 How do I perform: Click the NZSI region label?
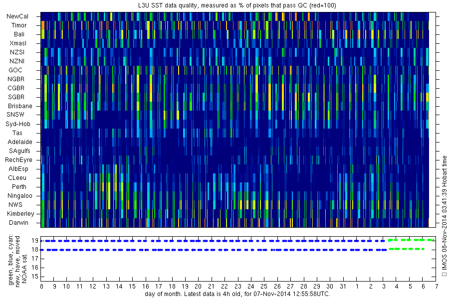17,52
